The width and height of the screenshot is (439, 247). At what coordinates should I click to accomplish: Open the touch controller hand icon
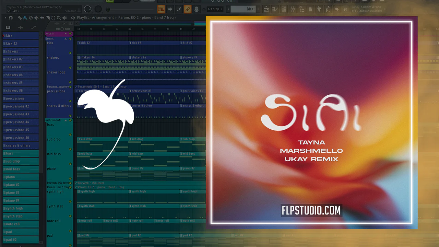[x=336, y=9]
